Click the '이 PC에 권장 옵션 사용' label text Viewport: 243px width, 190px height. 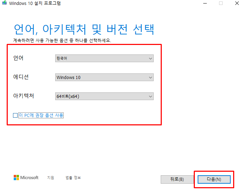click(x=41, y=115)
